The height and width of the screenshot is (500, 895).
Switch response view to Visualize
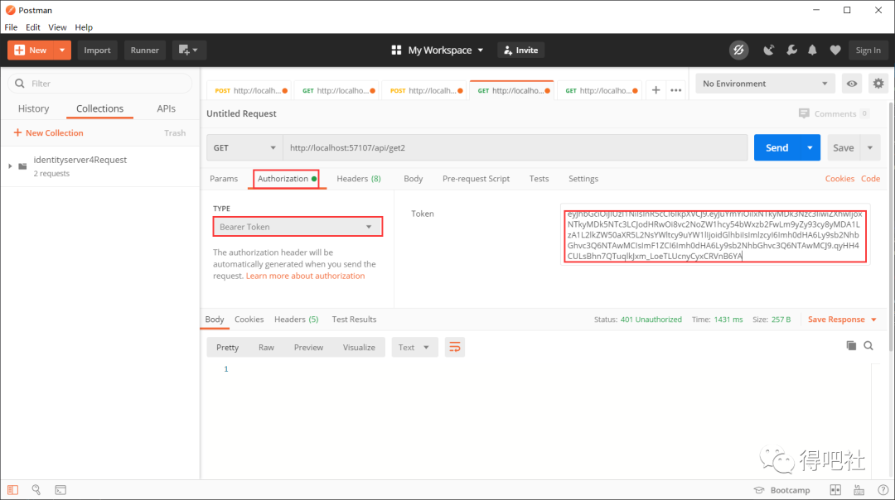[359, 347]
